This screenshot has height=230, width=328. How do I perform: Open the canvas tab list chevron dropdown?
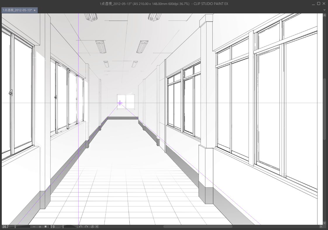(x=324, y=10)
